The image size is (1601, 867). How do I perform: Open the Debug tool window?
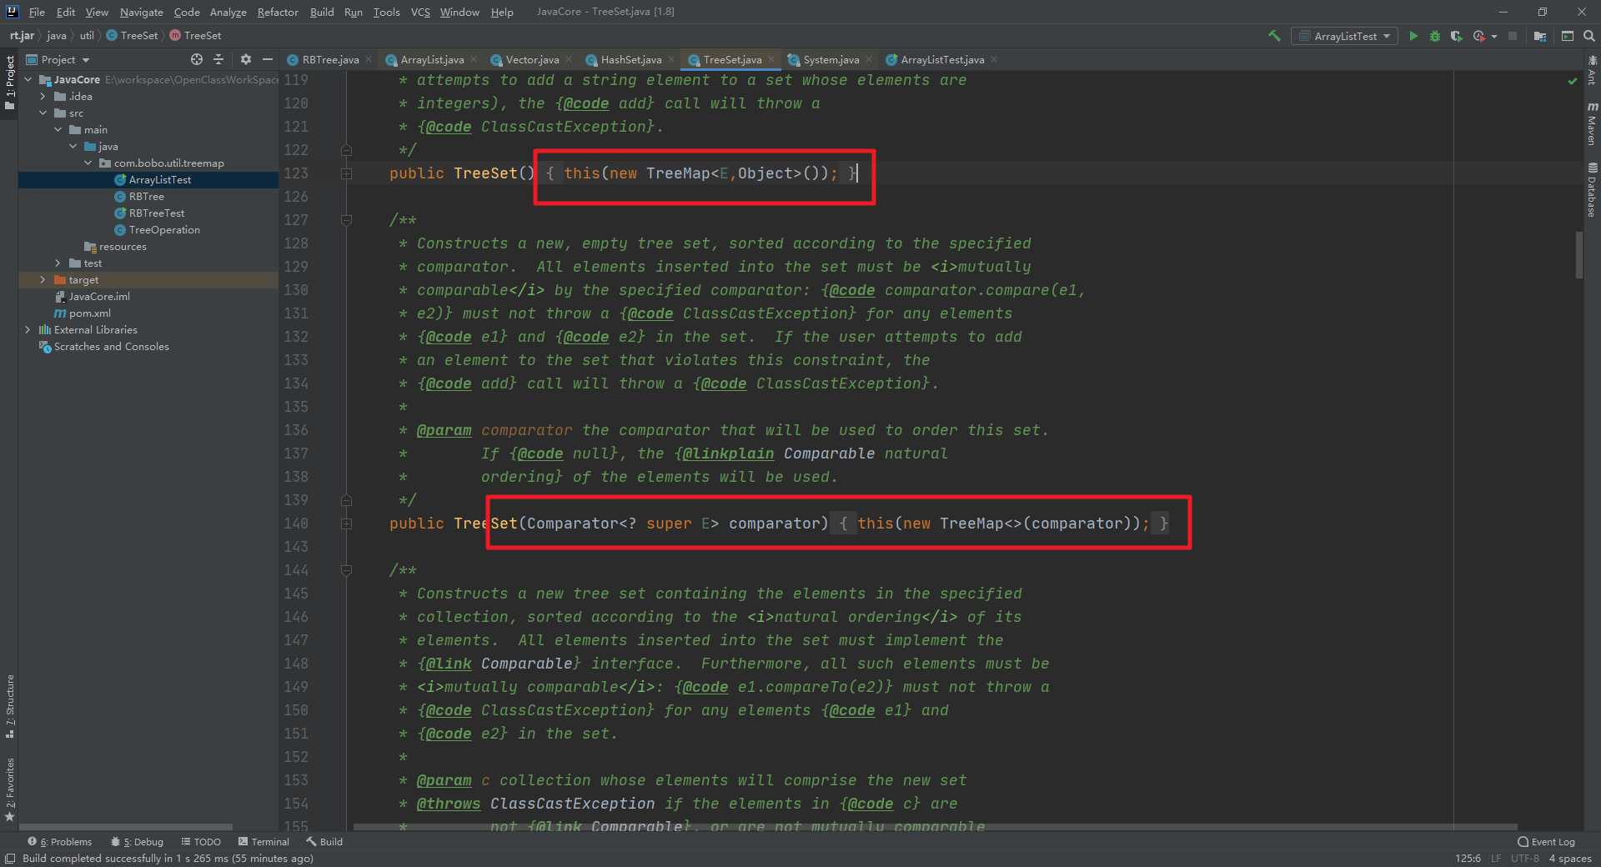[137, 841]
